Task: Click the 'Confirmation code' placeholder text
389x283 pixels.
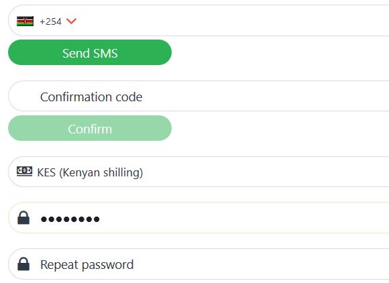Action: 91,97
